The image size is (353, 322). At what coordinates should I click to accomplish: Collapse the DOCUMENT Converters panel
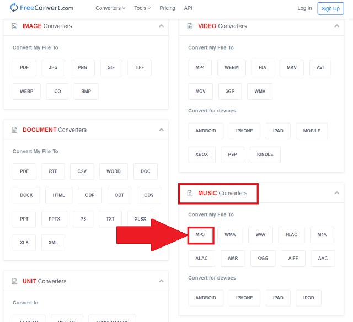click(161, 130)
